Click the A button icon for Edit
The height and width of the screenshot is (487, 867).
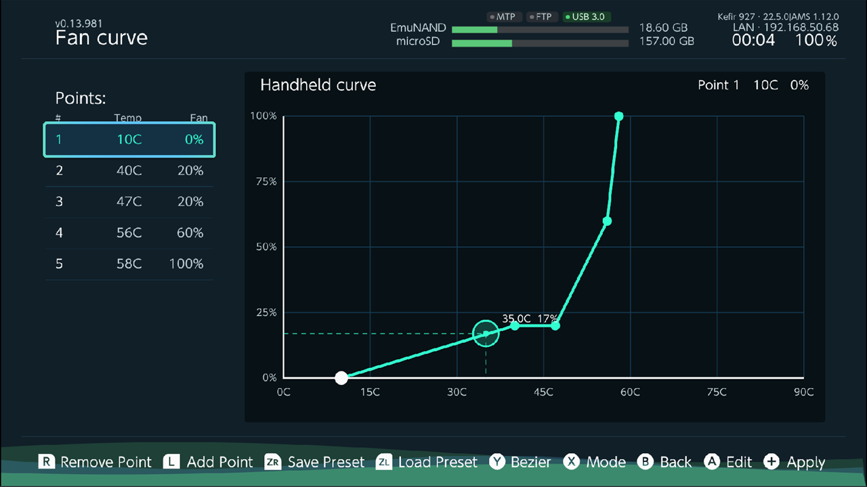pos(712,462)
